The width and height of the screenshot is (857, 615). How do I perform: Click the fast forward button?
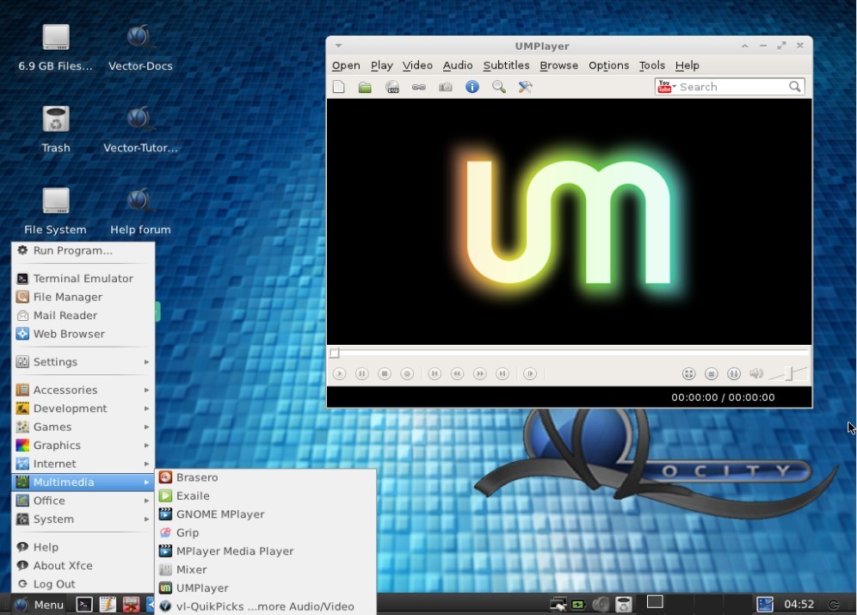click(x=479, y=373)
